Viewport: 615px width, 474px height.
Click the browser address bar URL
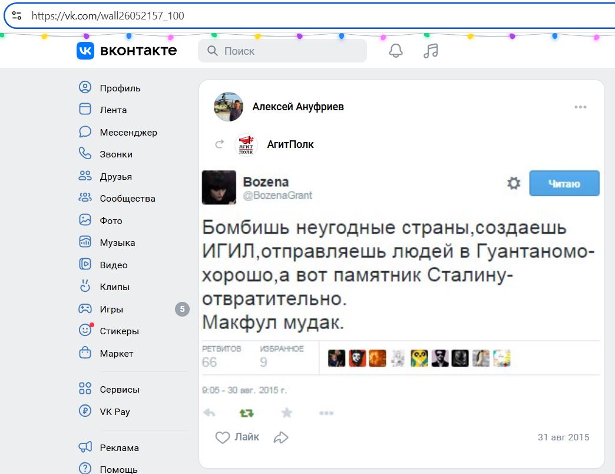[x=108, y=16]
